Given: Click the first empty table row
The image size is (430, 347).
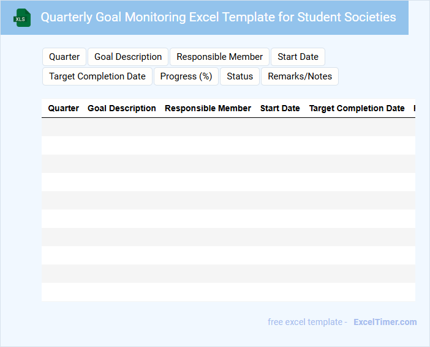Looking at the screenshot, I should pos(228,127).
